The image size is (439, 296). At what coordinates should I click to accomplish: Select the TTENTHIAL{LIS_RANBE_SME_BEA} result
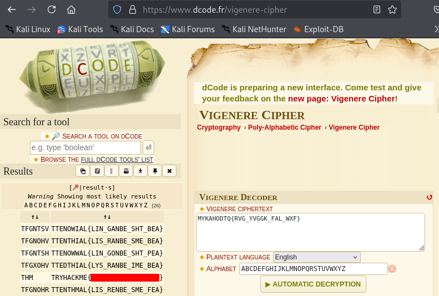[107, 241]
